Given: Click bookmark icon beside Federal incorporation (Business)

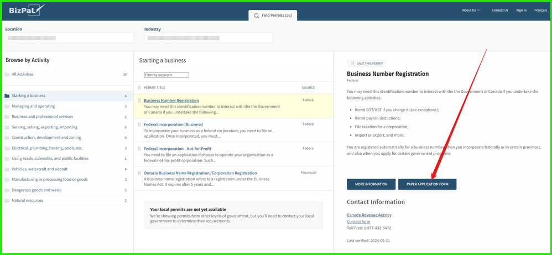Looking at the screenshot, I should pyautogui.click(x=139, y=124).
